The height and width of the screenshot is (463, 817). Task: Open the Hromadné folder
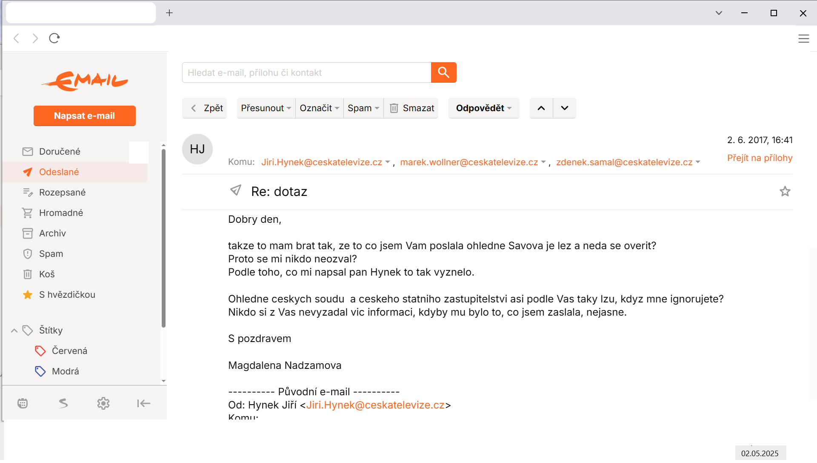(75, 213)
